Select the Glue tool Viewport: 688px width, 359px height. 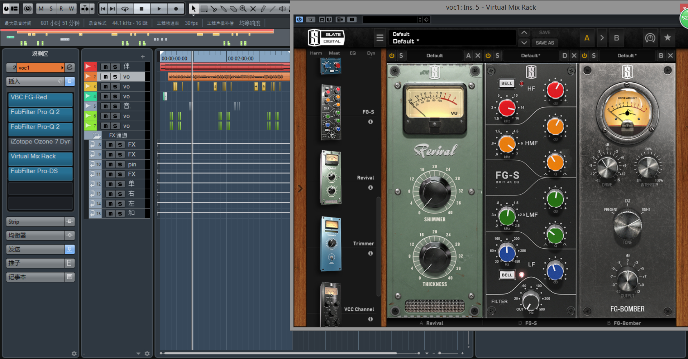(223, 9)
